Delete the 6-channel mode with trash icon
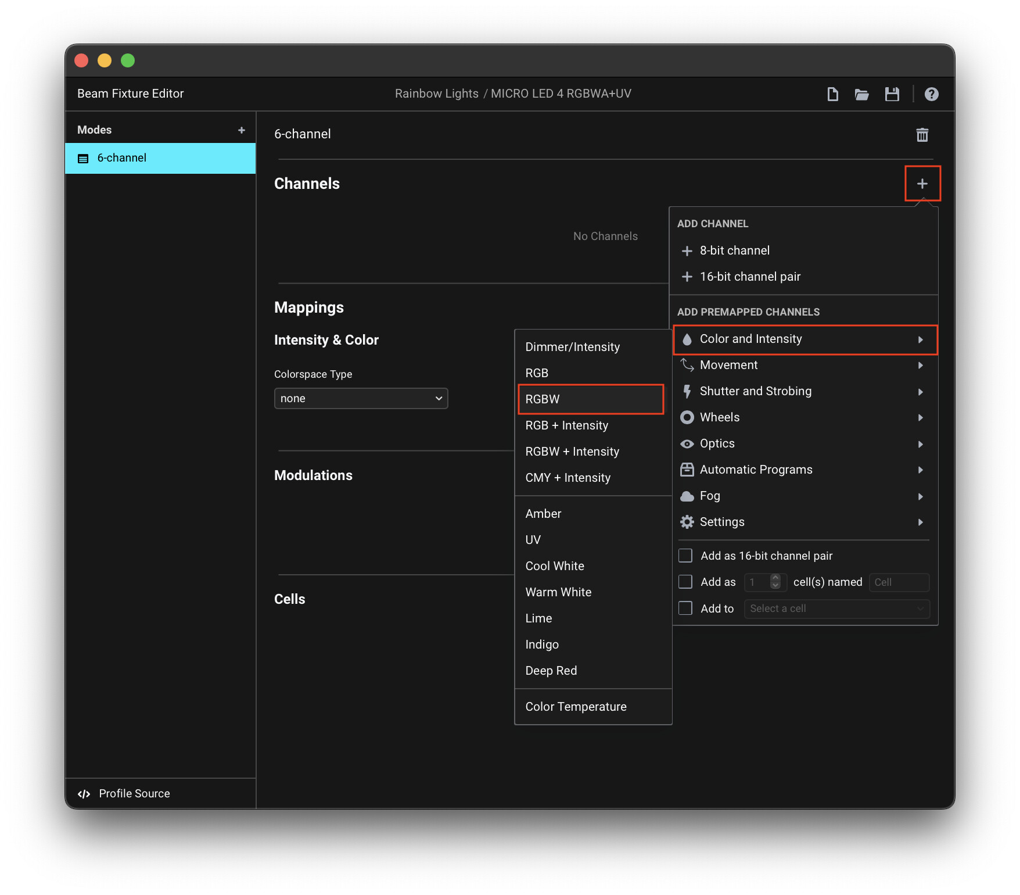This screenshot has height=895, width=1020. (x=922, y=135)
